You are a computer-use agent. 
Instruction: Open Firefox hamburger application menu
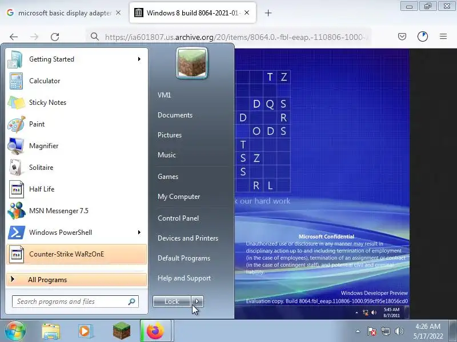pyautogui.click(x=443, y=36)
